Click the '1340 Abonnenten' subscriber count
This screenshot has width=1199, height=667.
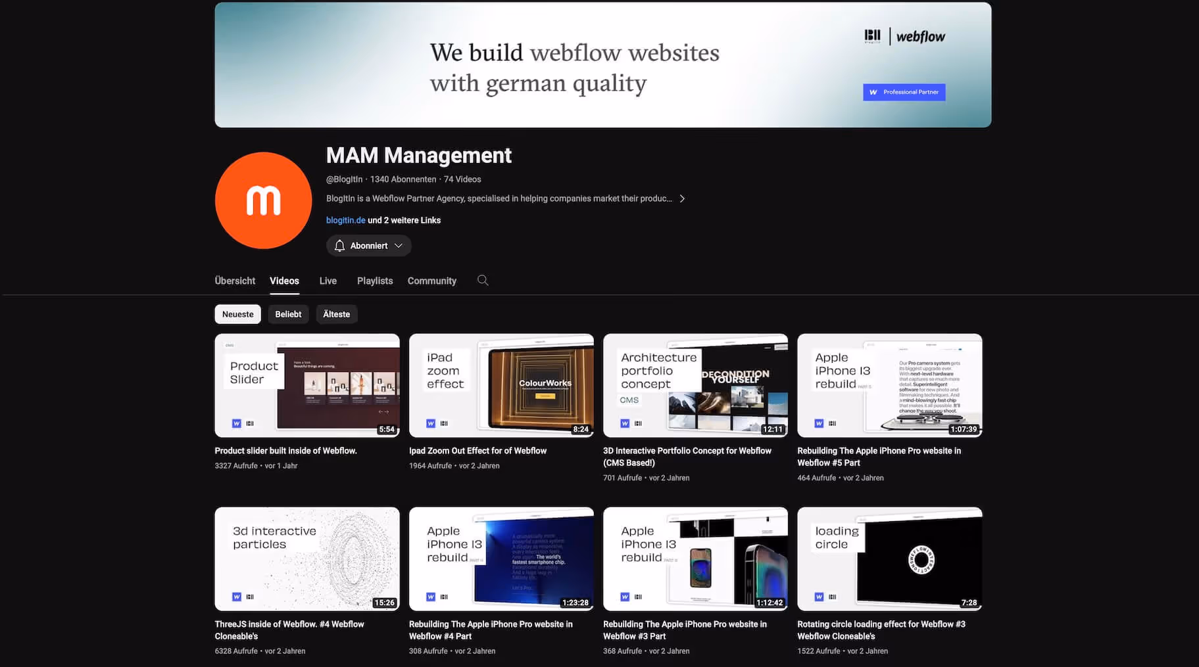click(403, 179)
